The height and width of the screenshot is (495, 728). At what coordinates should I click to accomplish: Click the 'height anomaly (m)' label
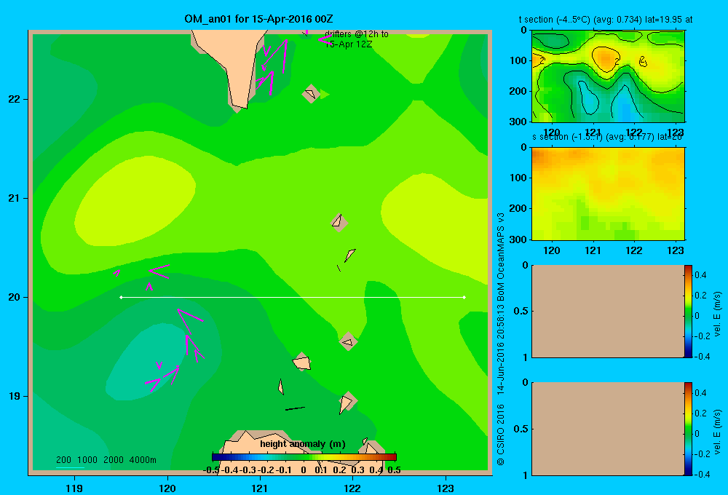coord(303,444)
